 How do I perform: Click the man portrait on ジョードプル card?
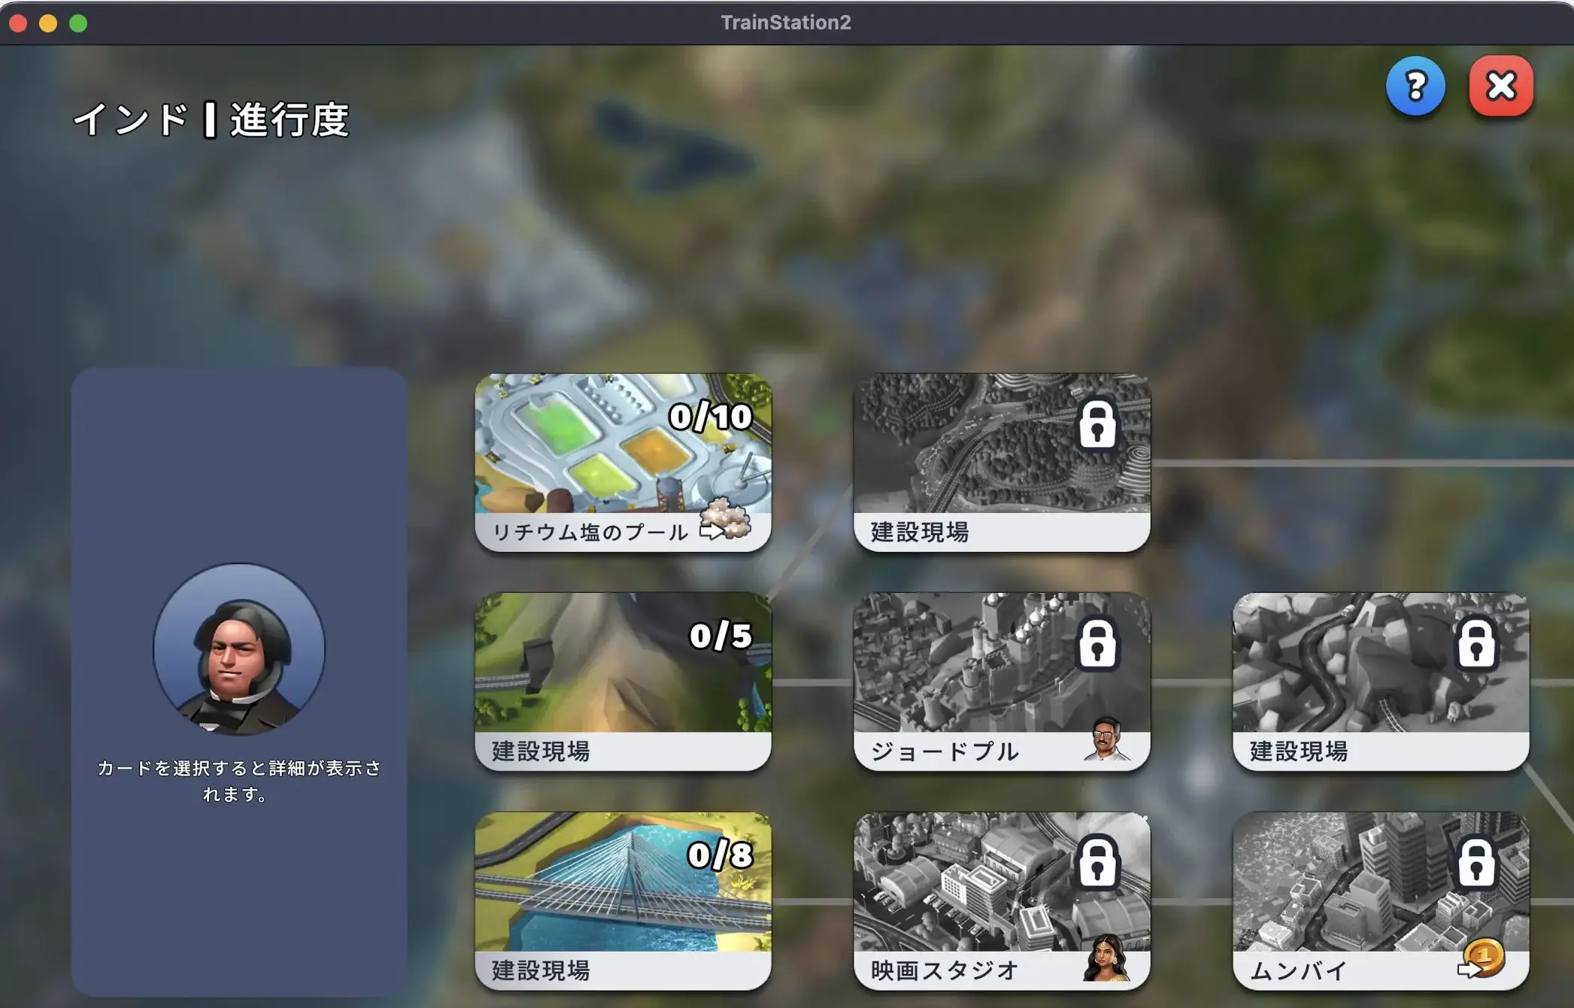pyautogui.click(x=1105, y=739)
